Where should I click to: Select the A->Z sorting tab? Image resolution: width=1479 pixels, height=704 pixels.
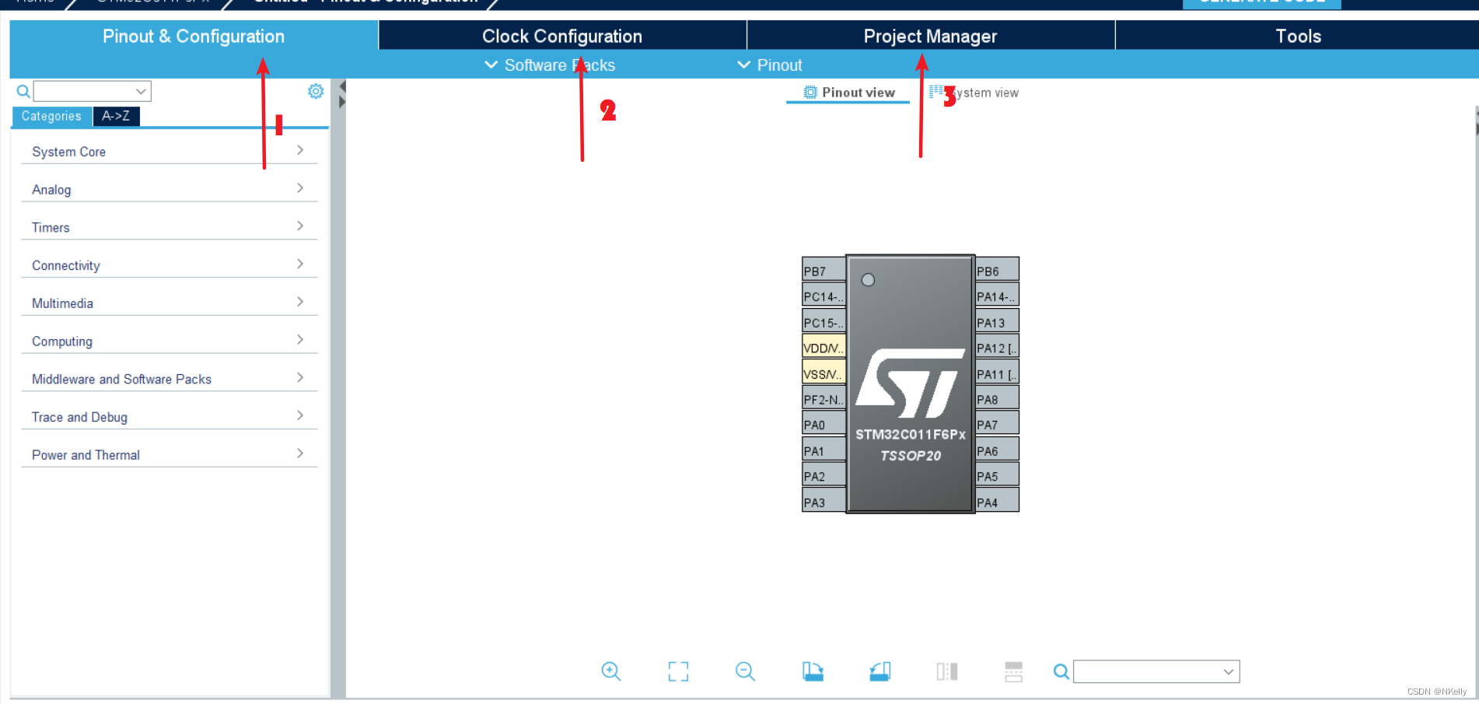pyautogui.click(x=116, y=116)
